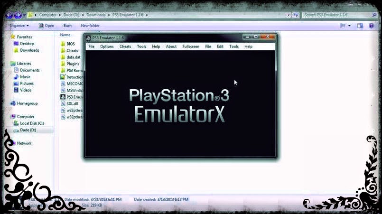Click the emulator Fullscreen menu item
The height and width of the screenshot is (214, 382).
[191, 47]
